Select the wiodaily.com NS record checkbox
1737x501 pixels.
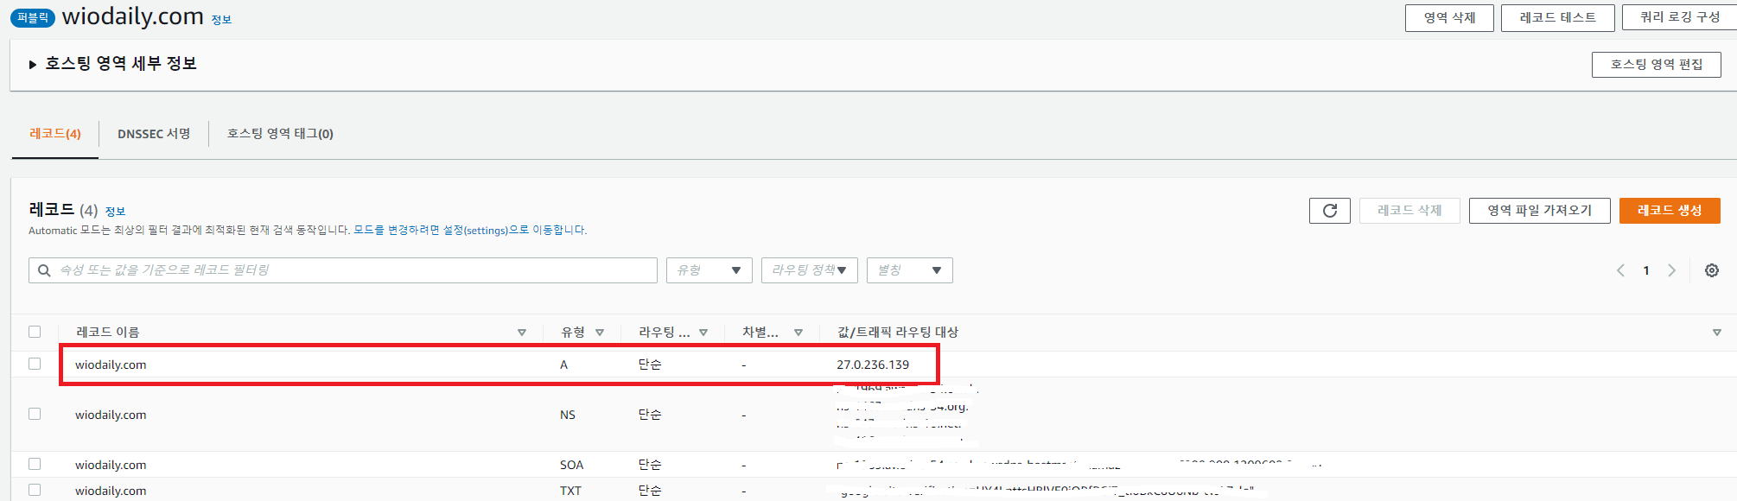tap(35, 414)
